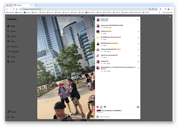Expand the More hamburger menu in sidebar
The image size is (179, 128).
tap(11, 117)
